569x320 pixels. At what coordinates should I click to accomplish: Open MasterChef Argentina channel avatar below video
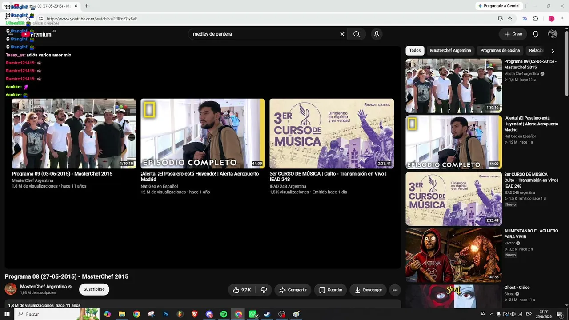tap(11, 289)
